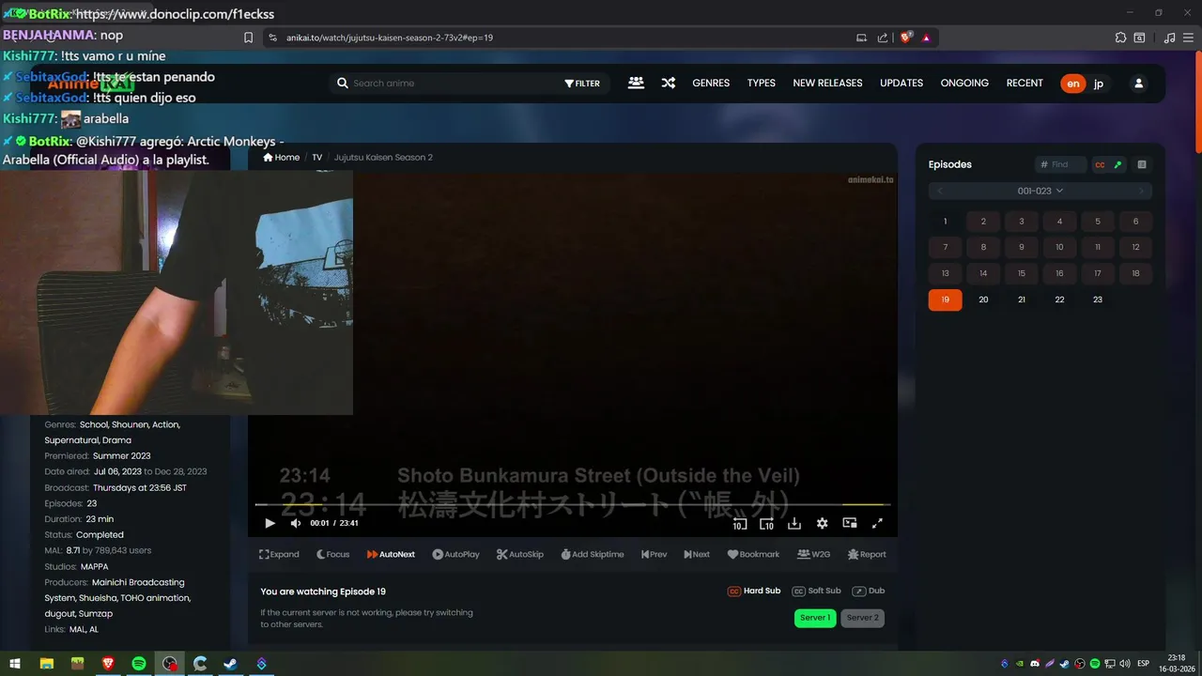
Task: Click the video download icon
Action: tap(794, 523)
